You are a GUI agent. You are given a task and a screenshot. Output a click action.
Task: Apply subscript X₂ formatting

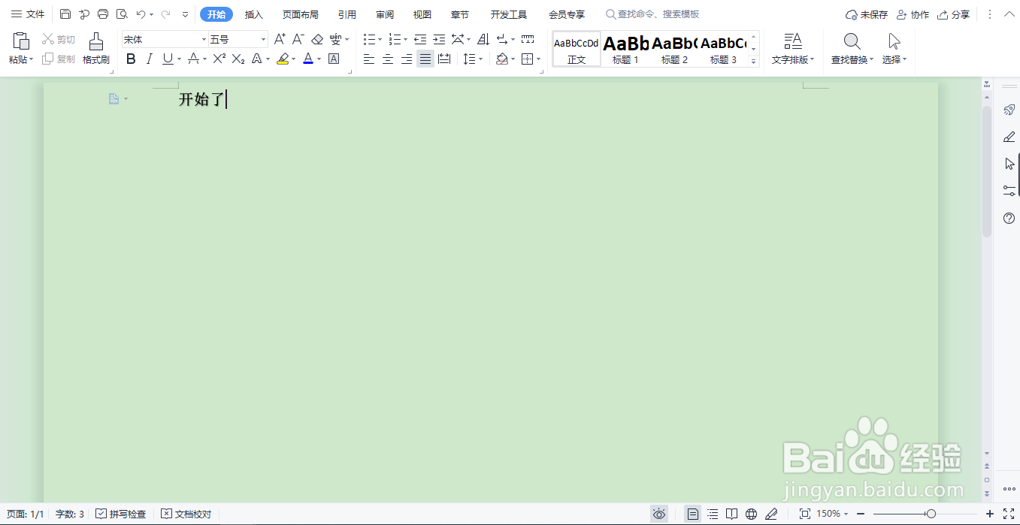click(x=238, y=59)
